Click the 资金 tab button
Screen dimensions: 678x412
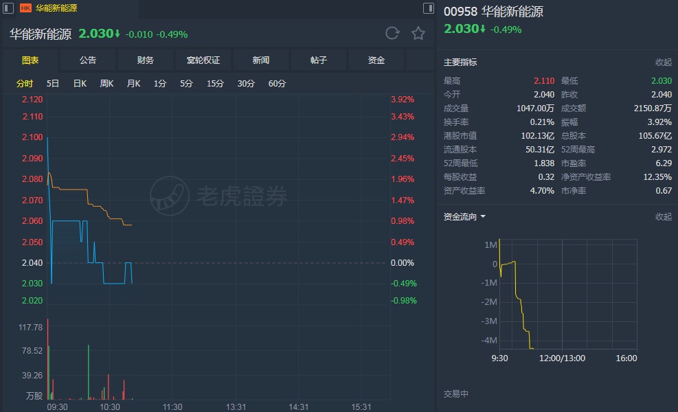point(376,60)
